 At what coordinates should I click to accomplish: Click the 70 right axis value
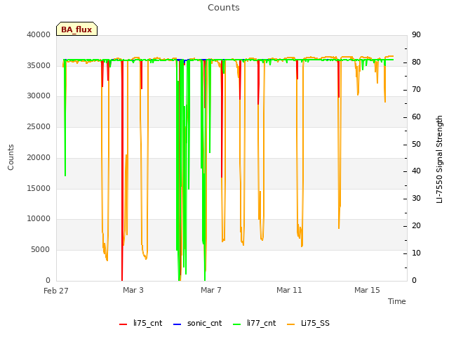416,90
